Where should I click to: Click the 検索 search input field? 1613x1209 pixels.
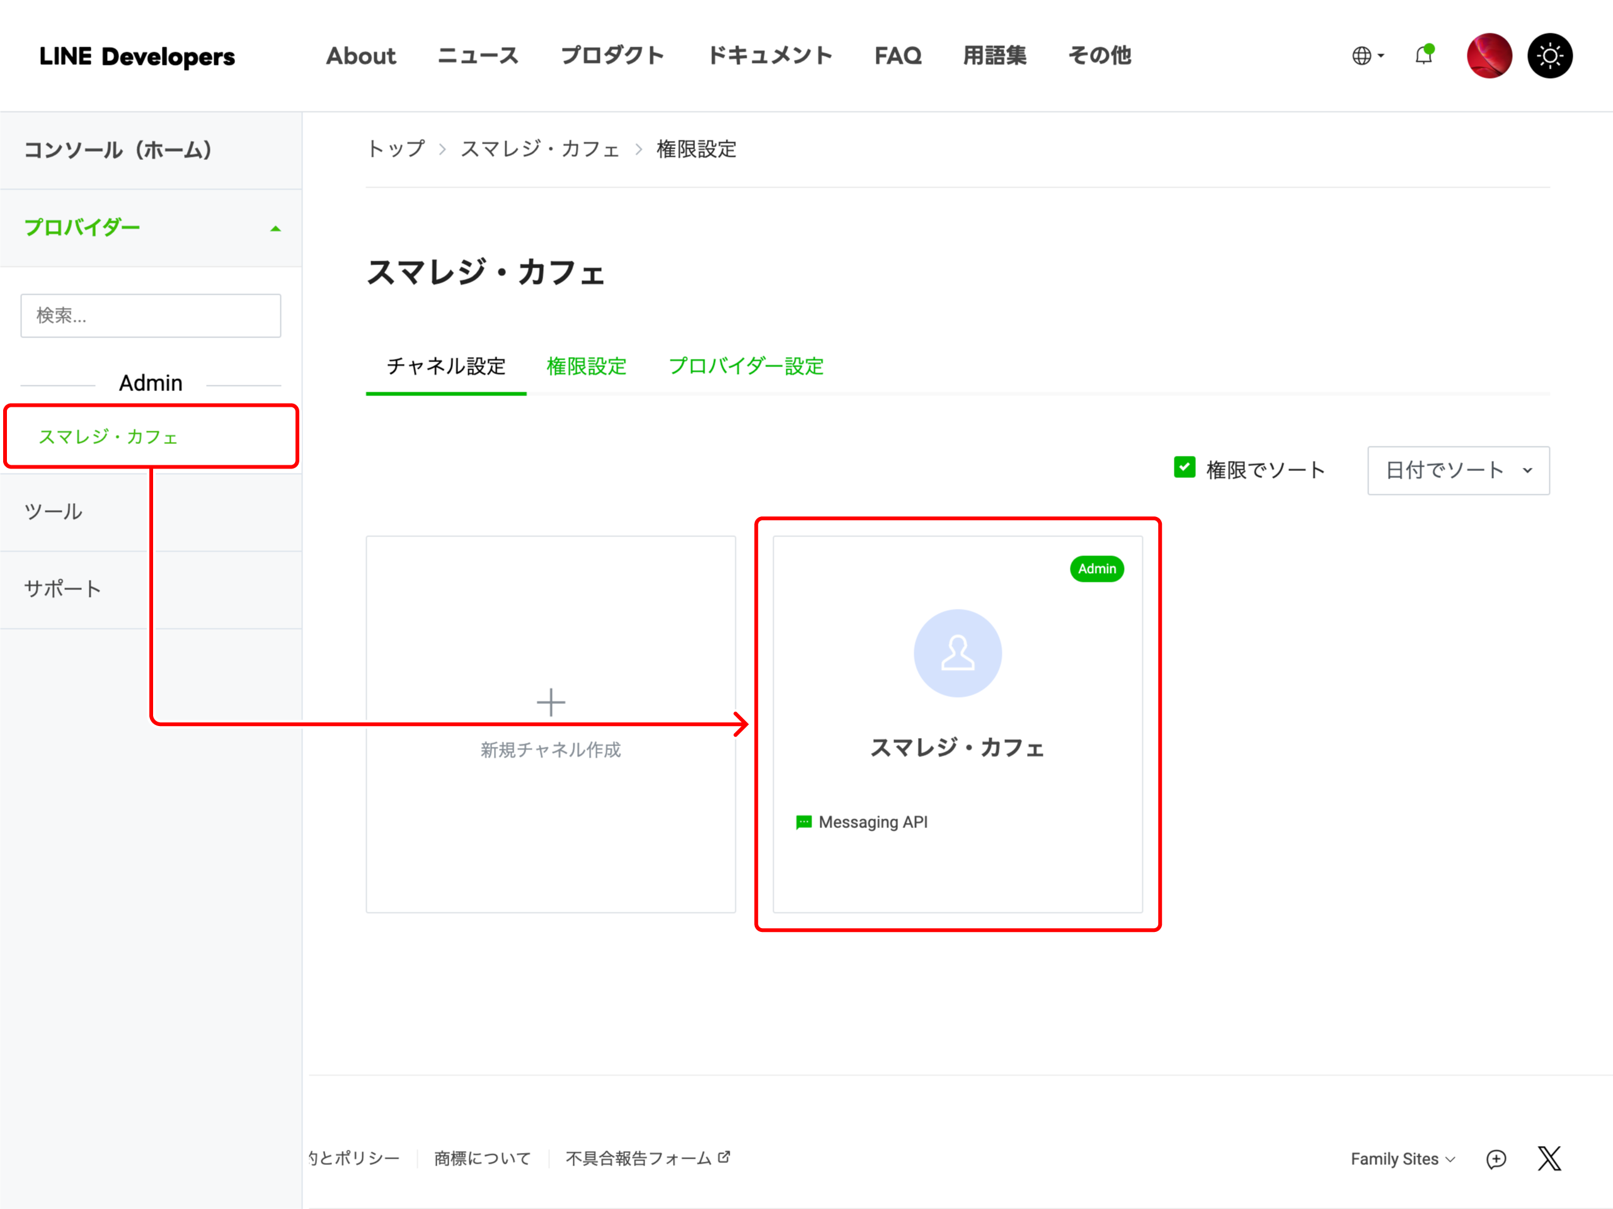151,315
